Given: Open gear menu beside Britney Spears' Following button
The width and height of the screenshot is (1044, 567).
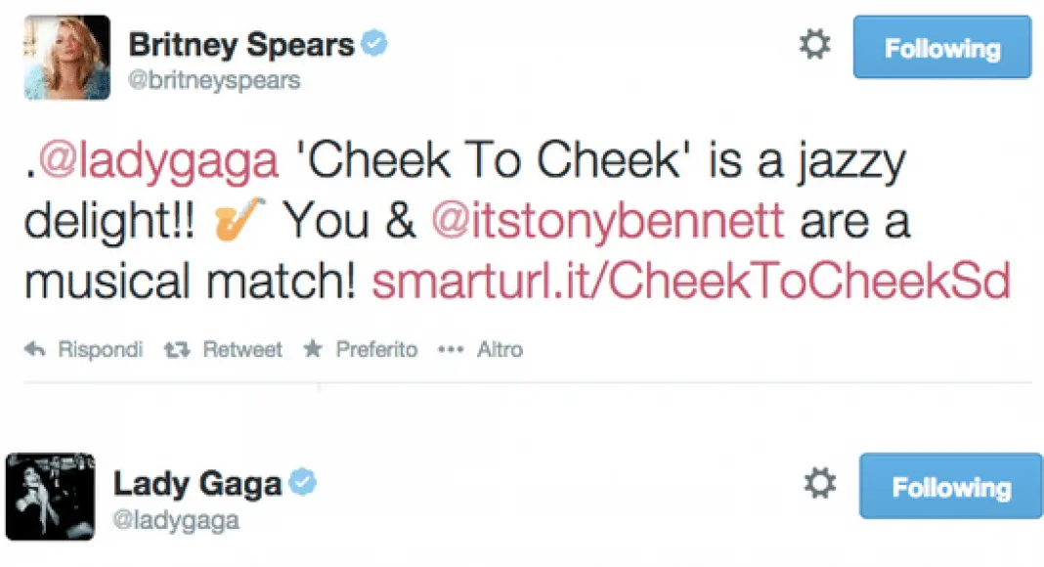Looking at the screenshot, I should [815, 45].
